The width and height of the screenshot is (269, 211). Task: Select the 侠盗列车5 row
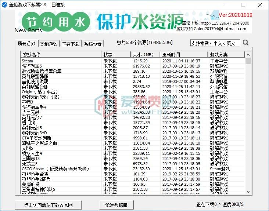tap(133, 66)
